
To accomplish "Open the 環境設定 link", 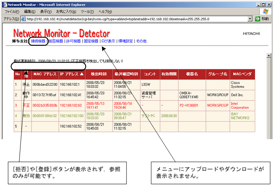I will coord(126,41).
